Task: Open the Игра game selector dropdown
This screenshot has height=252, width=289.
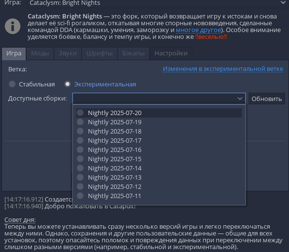Action: click(158, 3)
